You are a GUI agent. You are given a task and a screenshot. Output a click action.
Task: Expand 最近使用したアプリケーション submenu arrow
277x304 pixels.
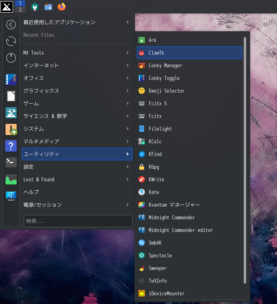[128, 22]
